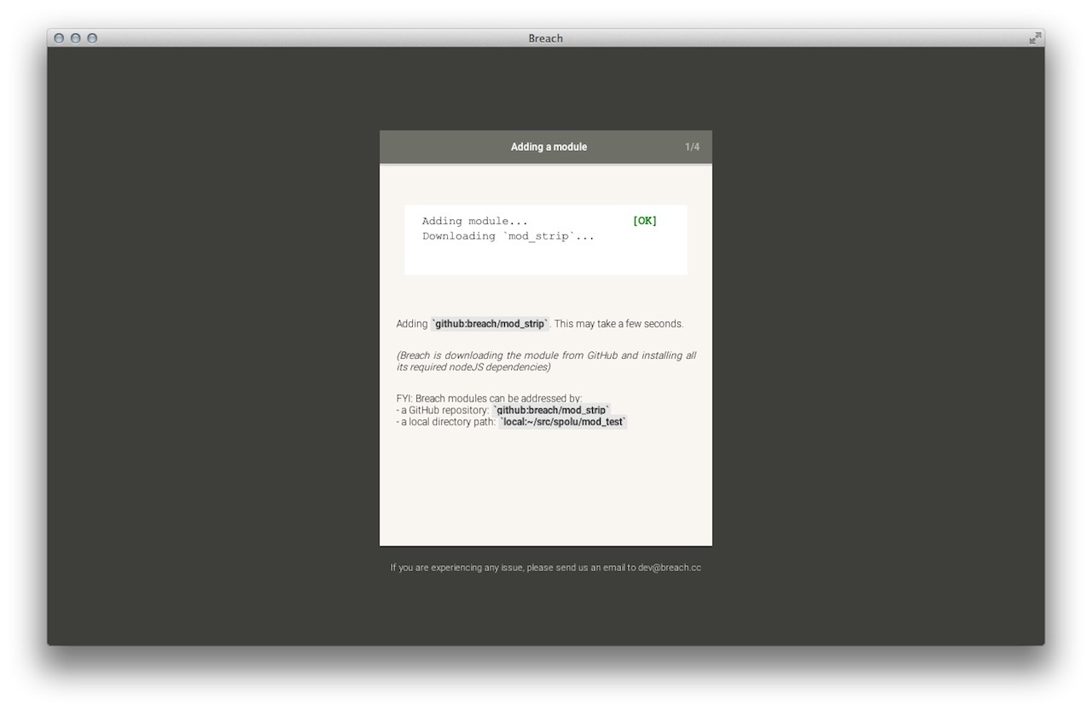This screenshot has height=711, width=1092.
Task: Click the green [OK] status
Action: pyautogui.click(x=645, y=221)
